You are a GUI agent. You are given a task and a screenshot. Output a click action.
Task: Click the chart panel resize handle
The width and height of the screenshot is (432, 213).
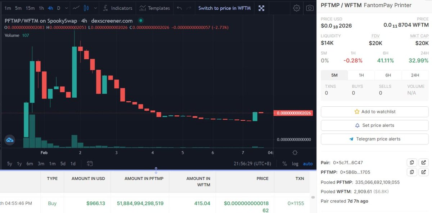click(156, 170)
